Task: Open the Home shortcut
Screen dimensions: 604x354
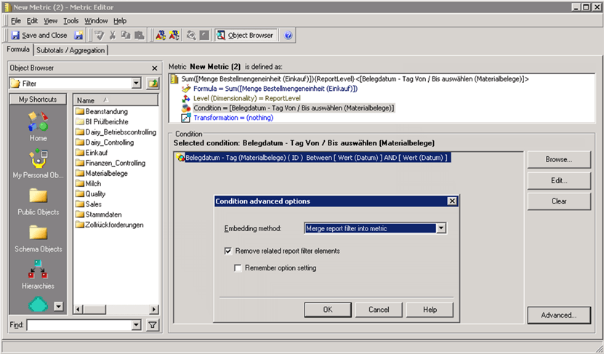Action: (x=38, y=126)
